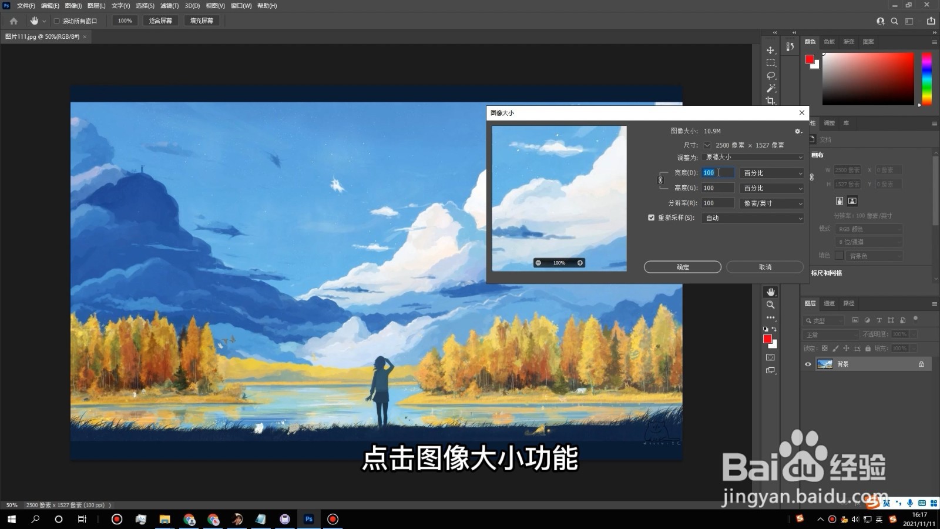This screenshot has width=940, height=529.
Task: Select portrait canvas orientation button
Action: pos(840,201)
